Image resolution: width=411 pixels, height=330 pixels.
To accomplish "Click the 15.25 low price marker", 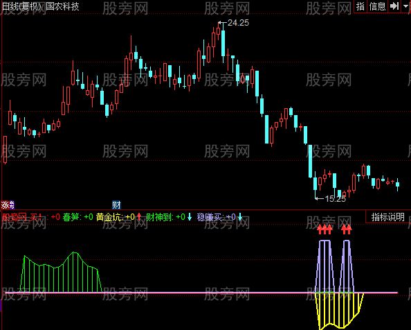I will tap(336, 199).
